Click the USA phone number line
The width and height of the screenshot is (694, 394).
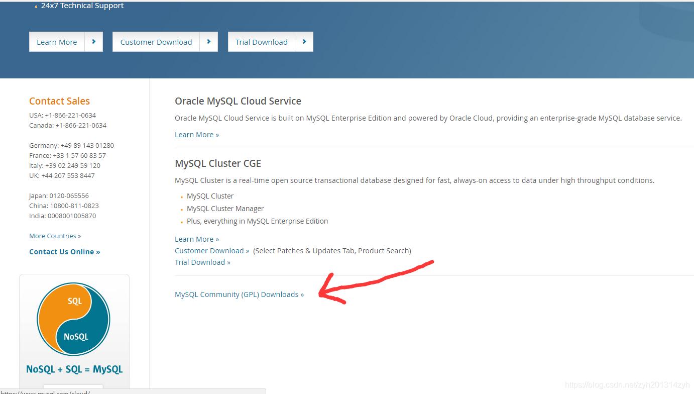point(62,115)
